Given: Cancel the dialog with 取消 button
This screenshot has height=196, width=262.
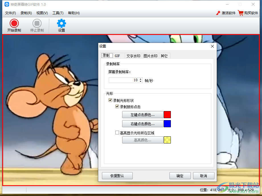Looking at the screenshot, I should [204, 176].
